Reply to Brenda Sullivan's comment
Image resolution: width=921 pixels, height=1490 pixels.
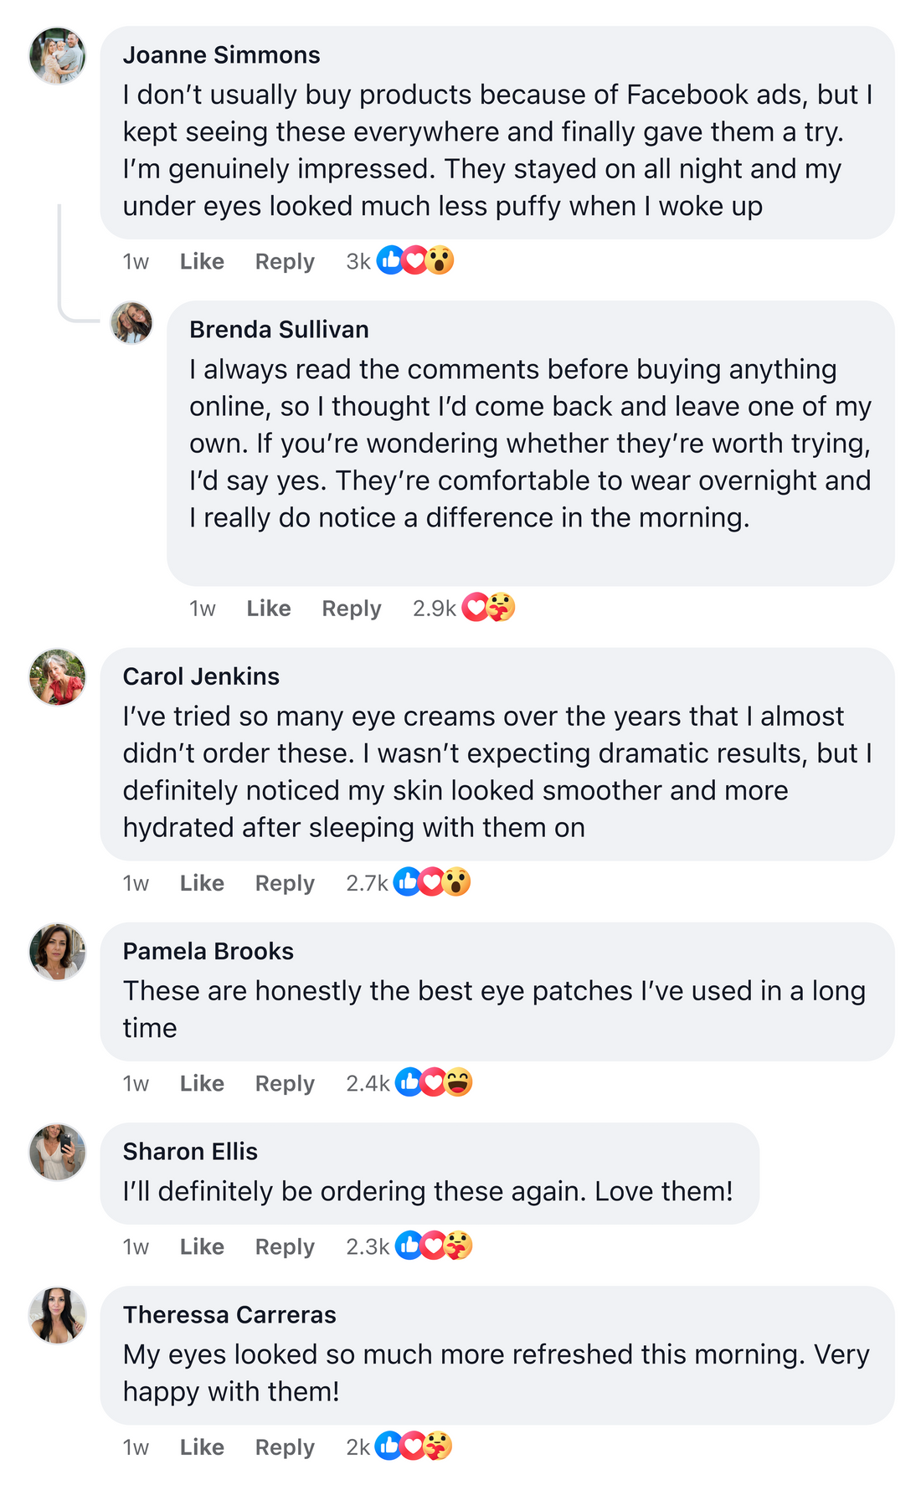tap(352, 609)
